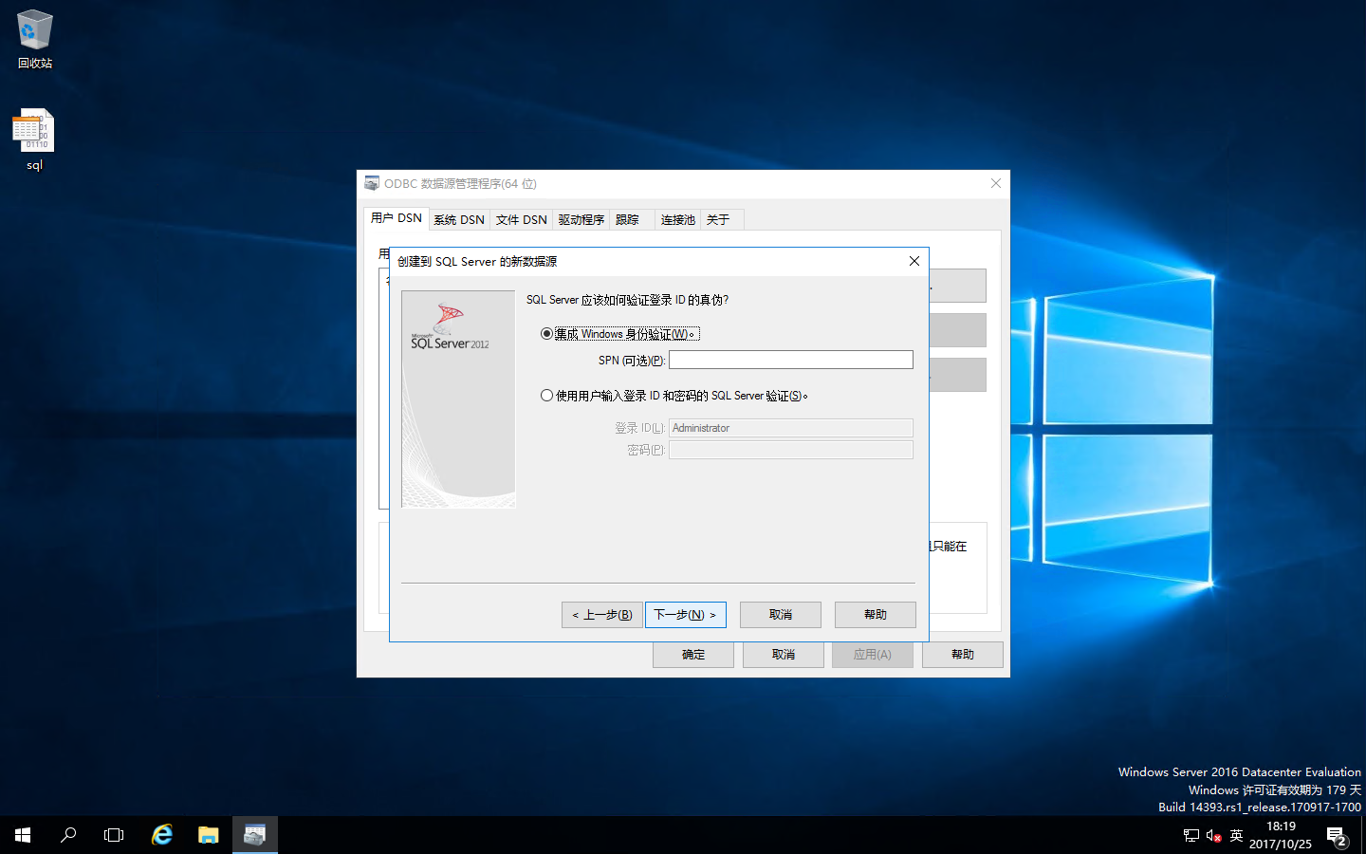This screenshot has width=1366, height=854.
Task: Select integrated Windows authentication option
Action: pos(620,334)
